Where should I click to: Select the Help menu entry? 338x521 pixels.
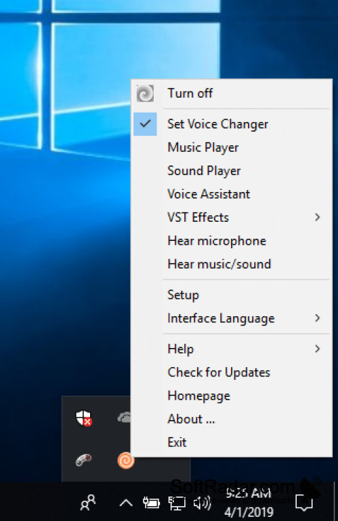coord(180,349)
